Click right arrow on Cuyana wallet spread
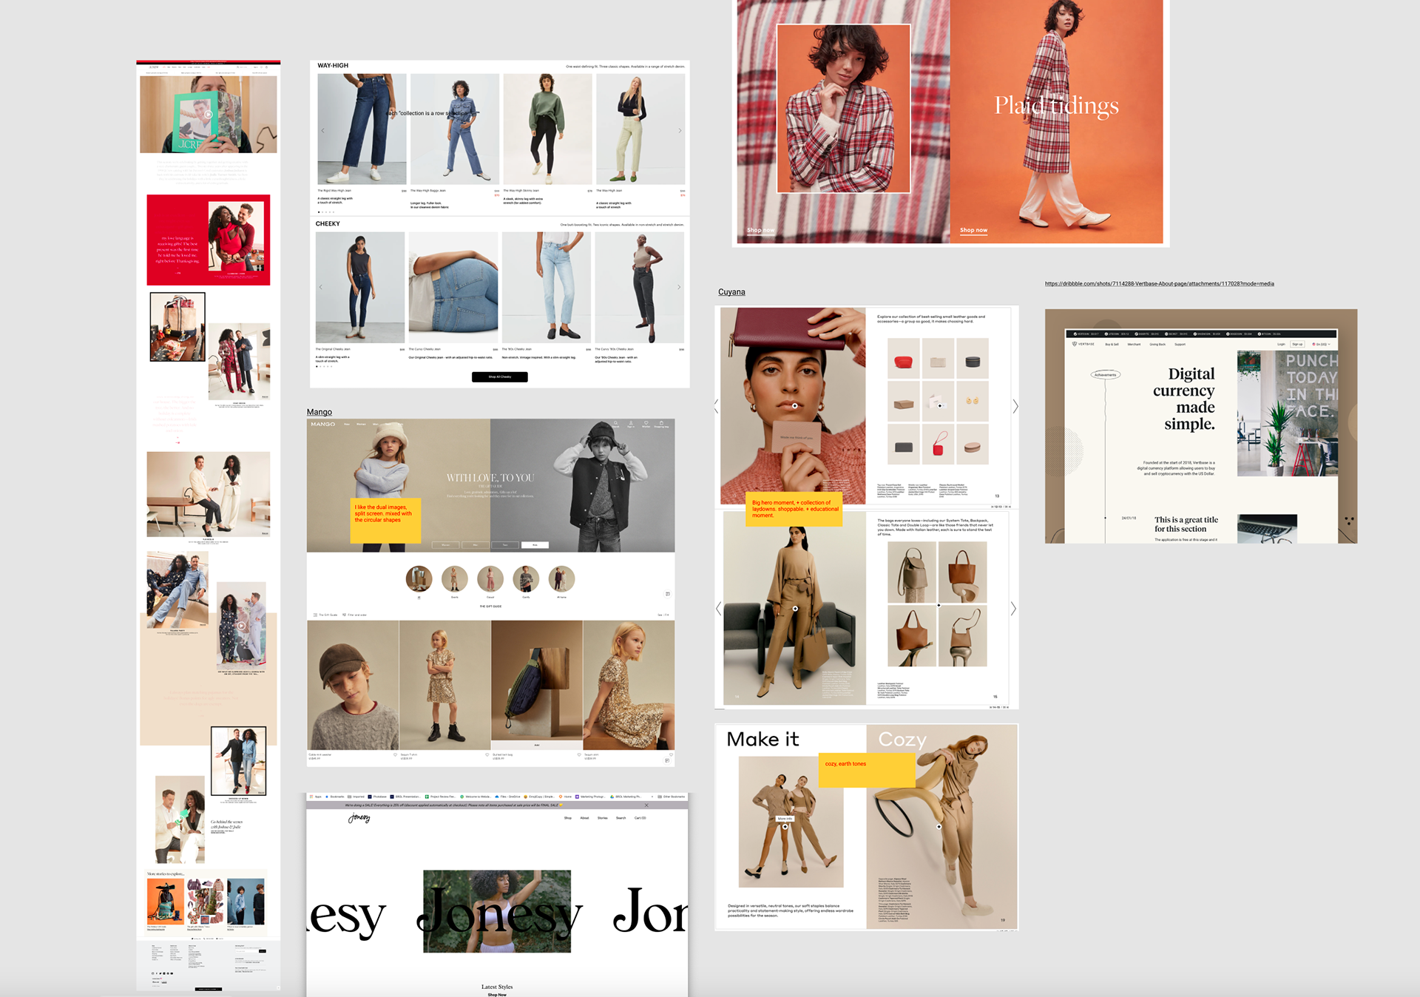This screenshot has width=1420, height=997. pos(1015,406)
